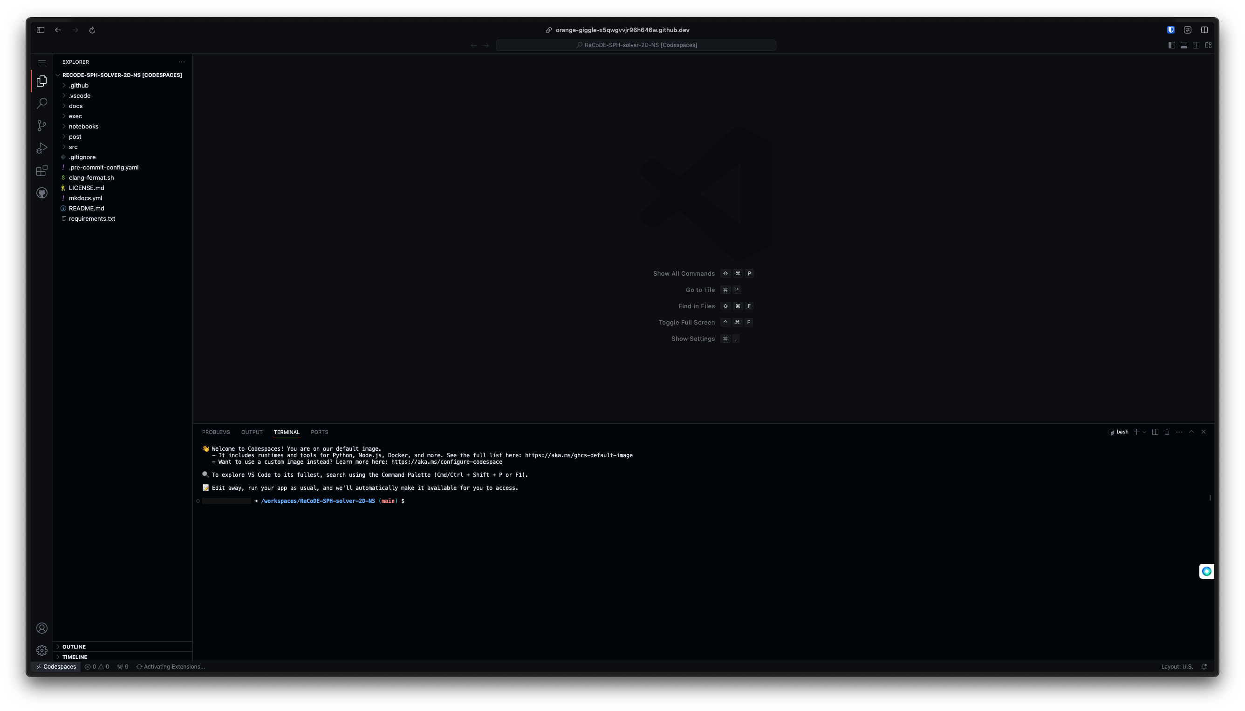Open the ghcs-default-image link in terminal
Screen dimensions: 1245x711
[579, 455]
